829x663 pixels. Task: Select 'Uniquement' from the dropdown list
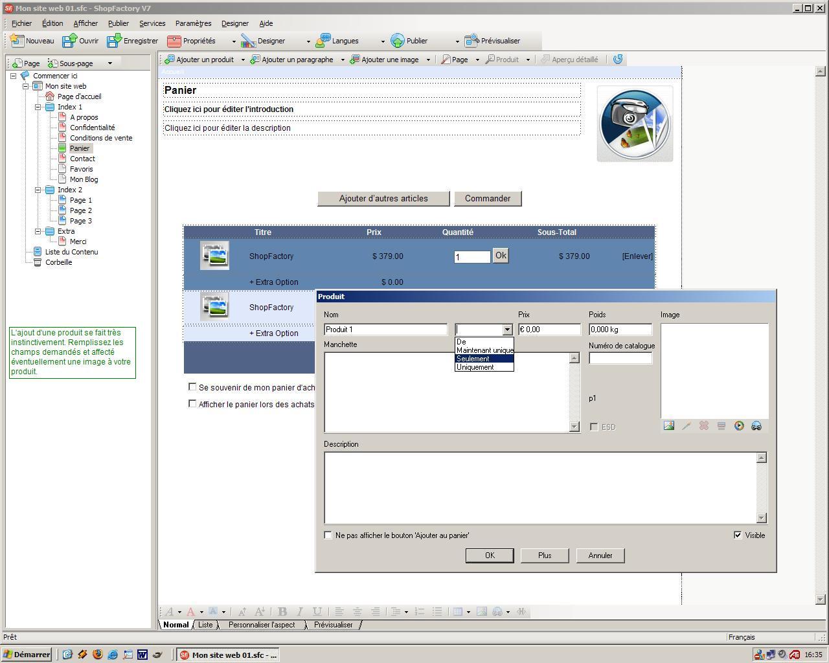point(475,368)
